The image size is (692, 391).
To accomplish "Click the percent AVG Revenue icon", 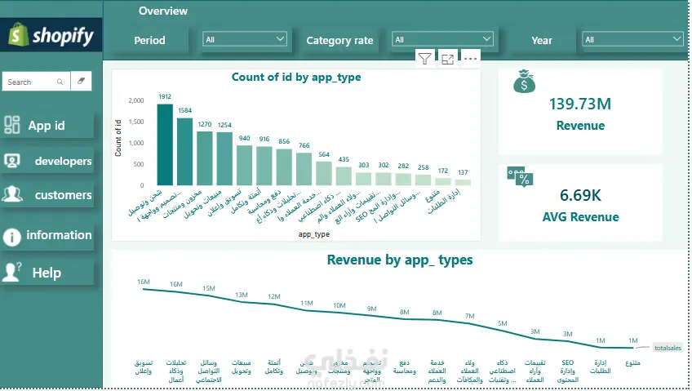I will 521,176.
